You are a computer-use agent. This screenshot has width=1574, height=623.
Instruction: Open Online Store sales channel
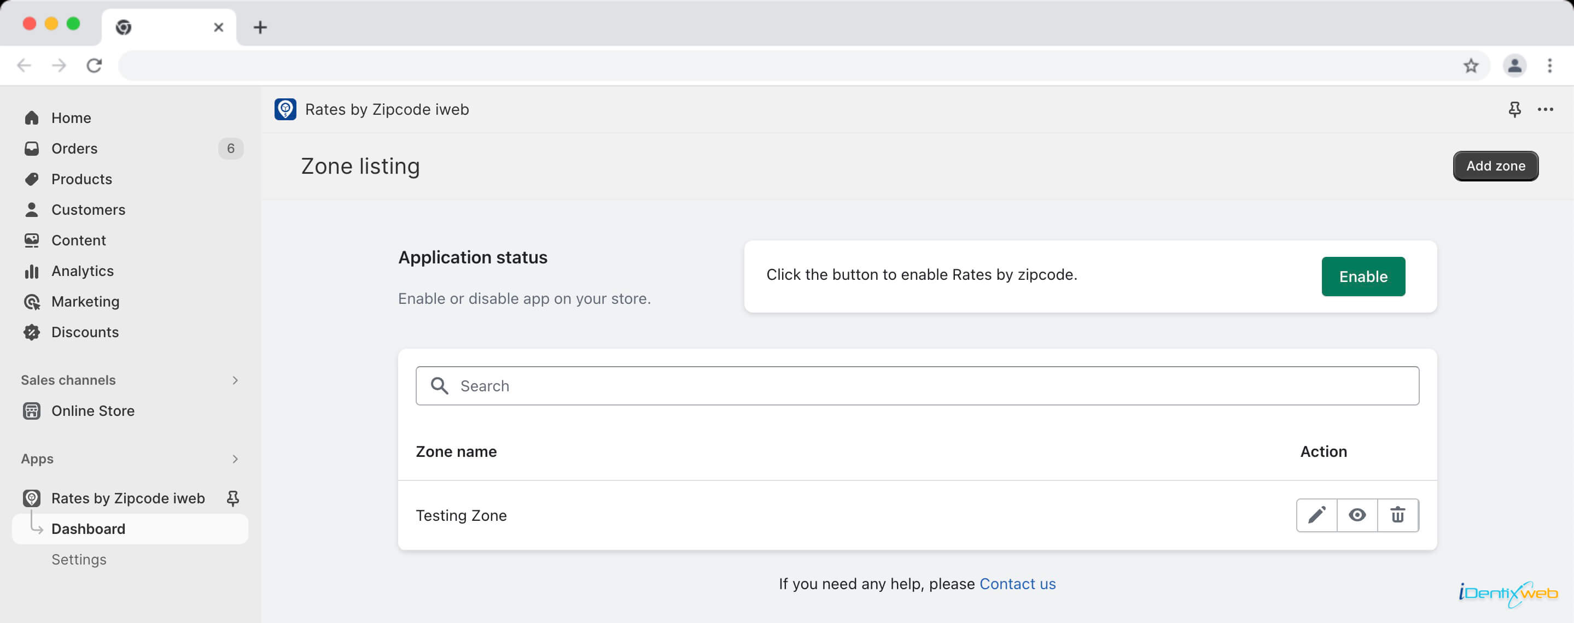[x=93, y=410]
